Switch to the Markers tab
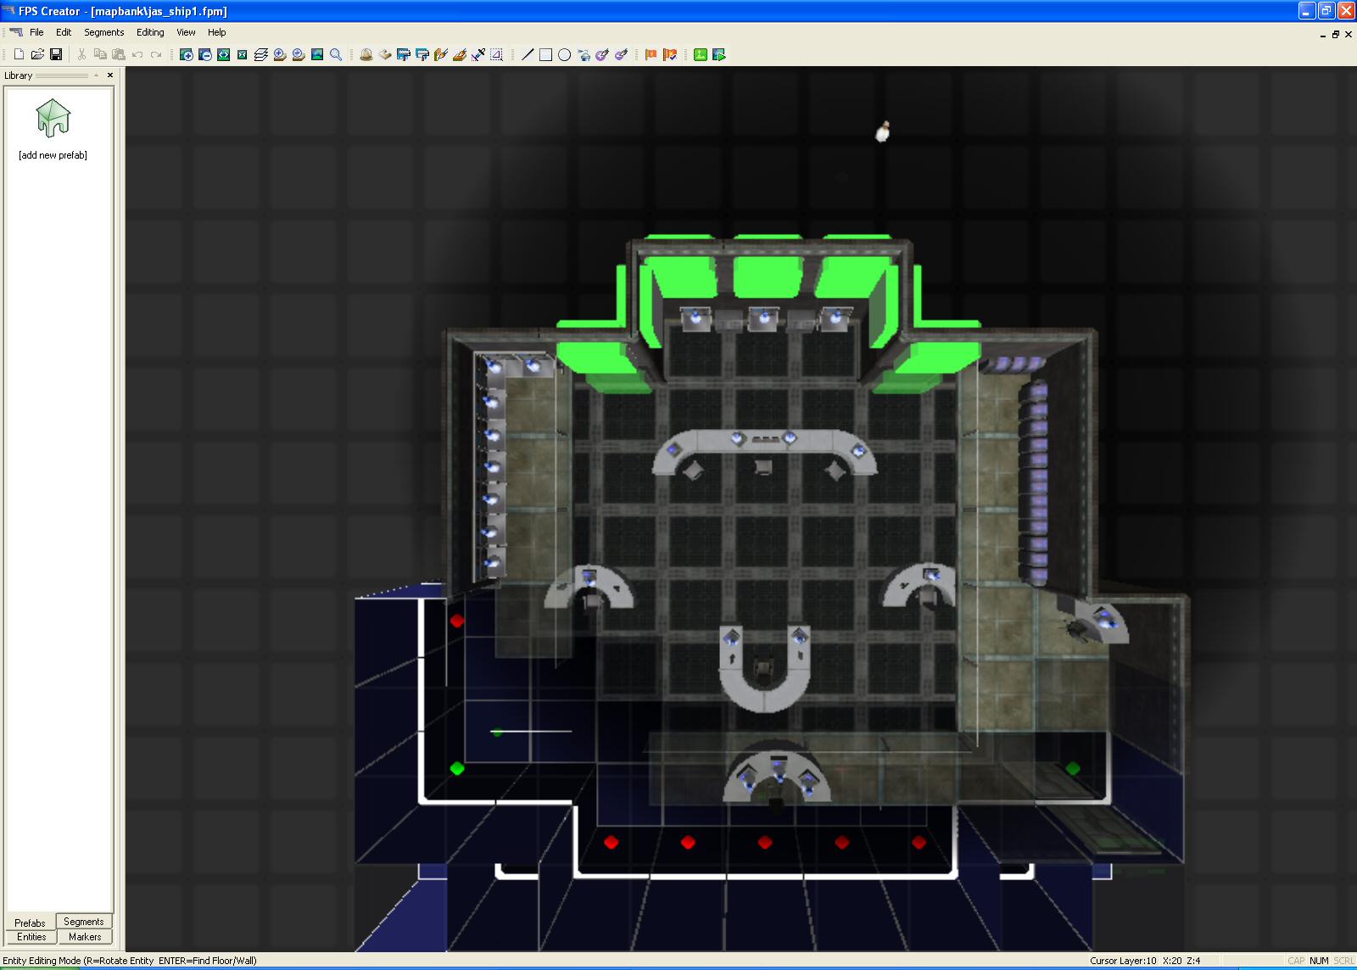The height and width of the screenshot is (970, 1357). point(85,937)
